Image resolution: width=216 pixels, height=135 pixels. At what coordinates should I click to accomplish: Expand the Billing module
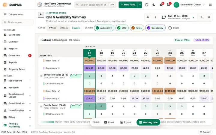point(30,118)
